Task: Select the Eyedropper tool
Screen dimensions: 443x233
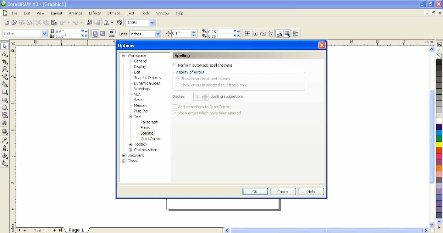Action: pyautogui.click(x=5, y=141)
